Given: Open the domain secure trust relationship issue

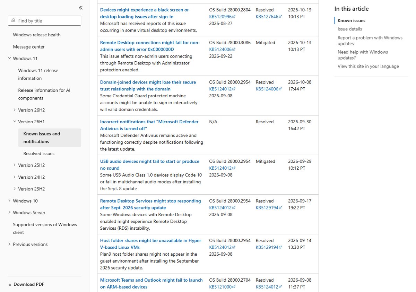Looking at the screenshot, I should [x=148, y=86].
